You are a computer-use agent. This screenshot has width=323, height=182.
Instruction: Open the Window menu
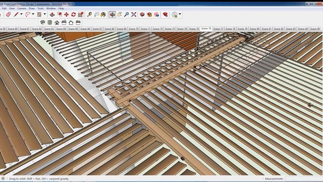pyautogui.click(x=51, y=9)
